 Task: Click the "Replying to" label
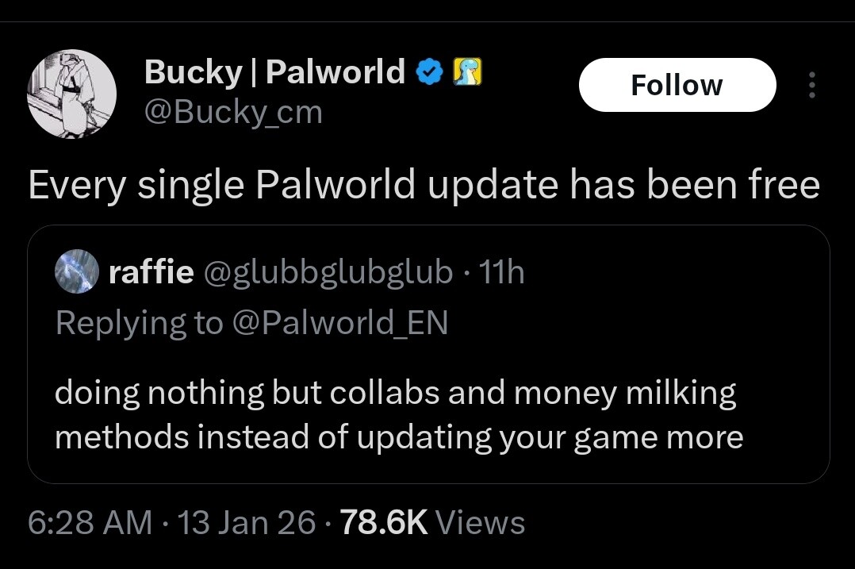[x=139, y=322]
